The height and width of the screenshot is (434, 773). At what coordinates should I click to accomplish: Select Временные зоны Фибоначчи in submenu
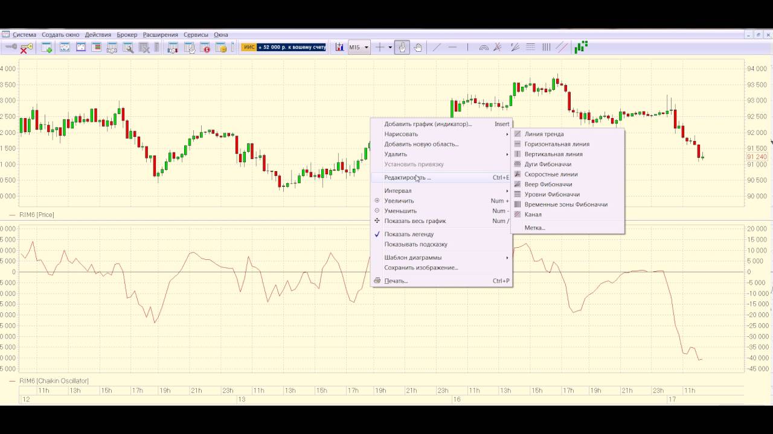tap(567, 204)
